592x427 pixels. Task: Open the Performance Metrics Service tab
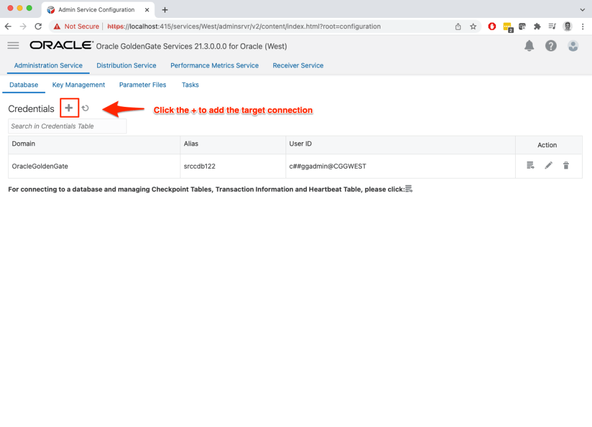point(214,65)
